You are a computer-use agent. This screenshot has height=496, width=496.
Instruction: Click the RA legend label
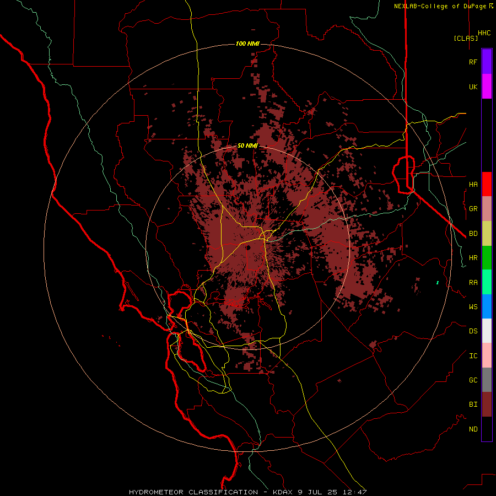click(473, 283)
